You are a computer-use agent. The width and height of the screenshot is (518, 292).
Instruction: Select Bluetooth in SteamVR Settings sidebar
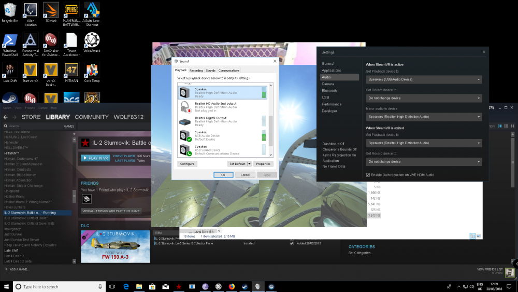click(329, 91)
